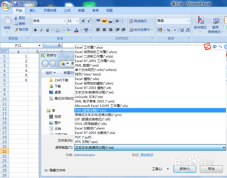Align text left
Screen dimensions: 227x178
(x=98, y=30)
